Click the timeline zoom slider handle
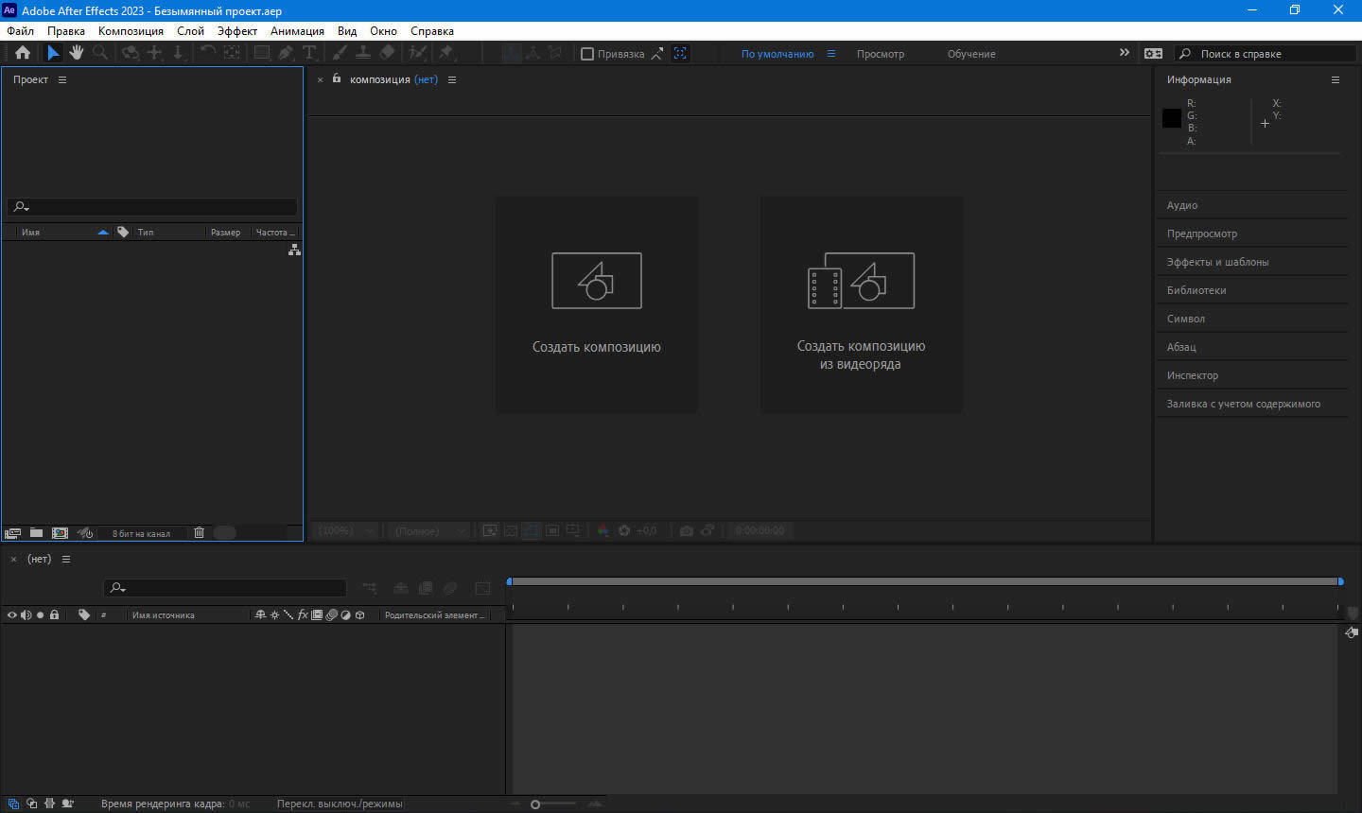The width and height of the screenshot is (1362, 813). [535, 804]
